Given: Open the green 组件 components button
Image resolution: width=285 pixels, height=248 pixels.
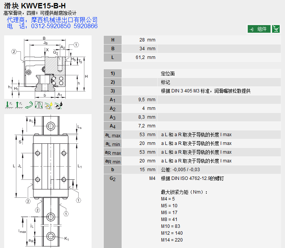Looking at the screenshot, I should [259, 29].
